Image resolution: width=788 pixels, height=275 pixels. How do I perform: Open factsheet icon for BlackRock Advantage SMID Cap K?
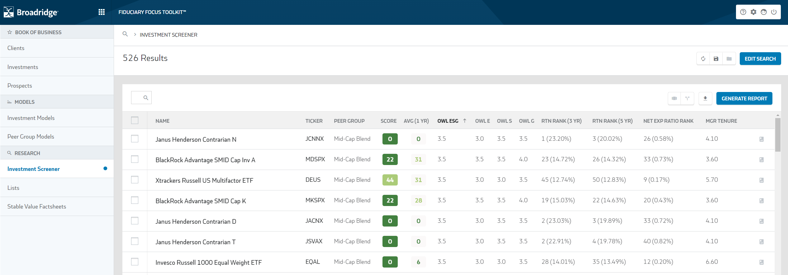[762, 201]
